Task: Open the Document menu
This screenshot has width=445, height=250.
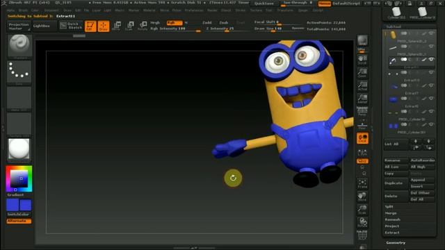Action: coord(51,10)
